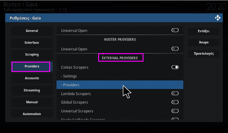
Task: Open the Streaming category
Action: (32, 90)
